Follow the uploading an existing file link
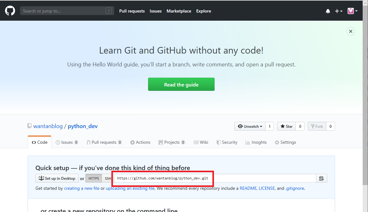This screenshot has height=212, width=368. tap(130, 188)
